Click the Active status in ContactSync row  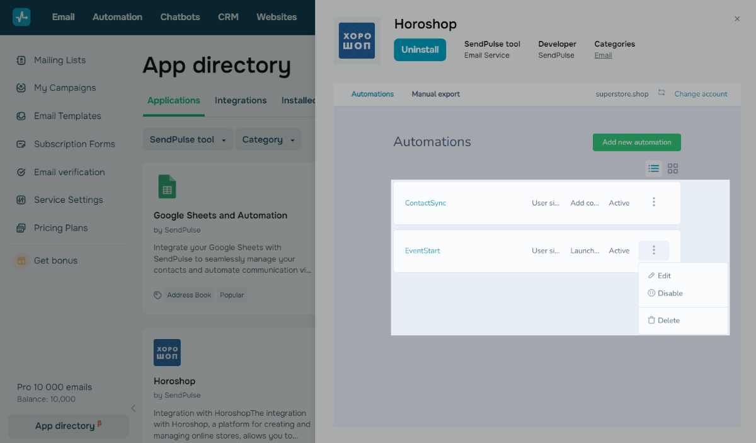(x=619, y=203)
